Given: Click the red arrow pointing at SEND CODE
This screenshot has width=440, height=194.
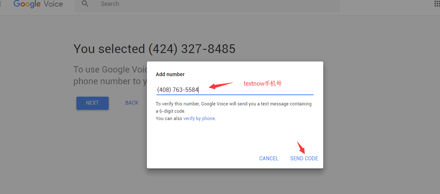Looking at the screenshot, I should click(x=302, y=148).
